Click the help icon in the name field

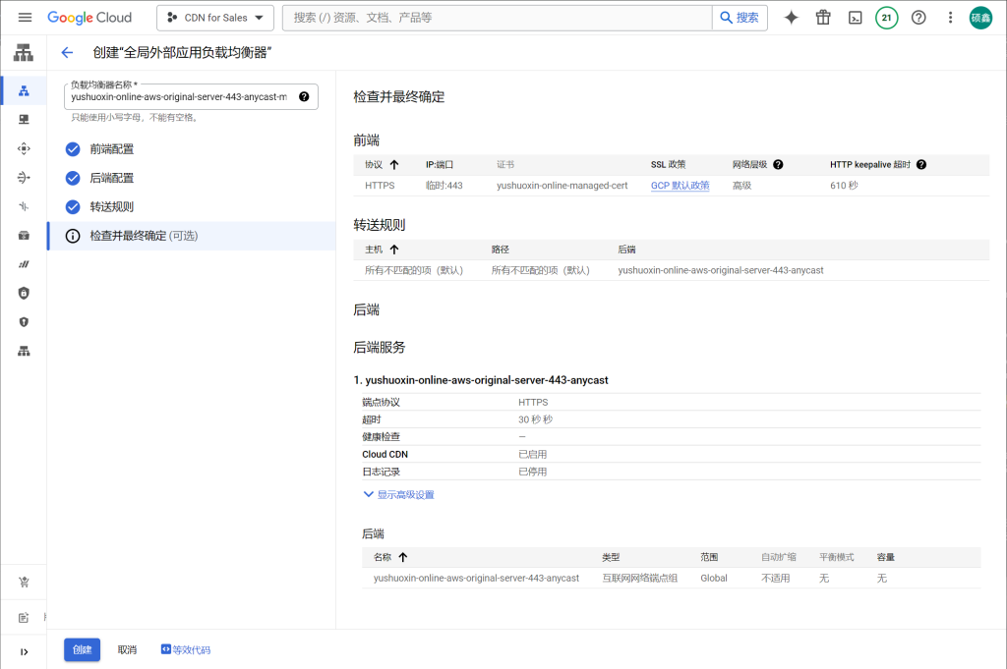click(304, 96)
